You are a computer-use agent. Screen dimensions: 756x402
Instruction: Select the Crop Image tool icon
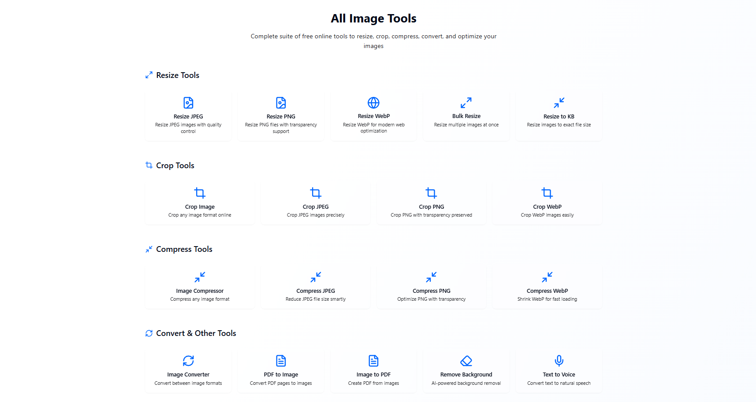(200, 193)
